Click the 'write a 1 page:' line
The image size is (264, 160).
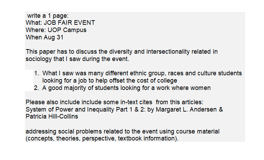(48, 16)
